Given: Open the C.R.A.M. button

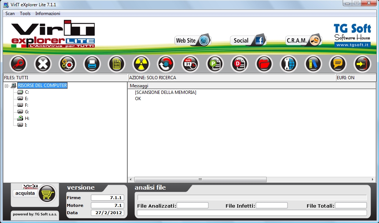Looking at the screenshot, I should 303,40.
